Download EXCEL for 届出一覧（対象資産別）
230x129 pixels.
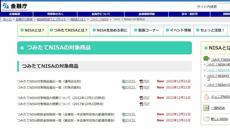[x=131, y=87]
